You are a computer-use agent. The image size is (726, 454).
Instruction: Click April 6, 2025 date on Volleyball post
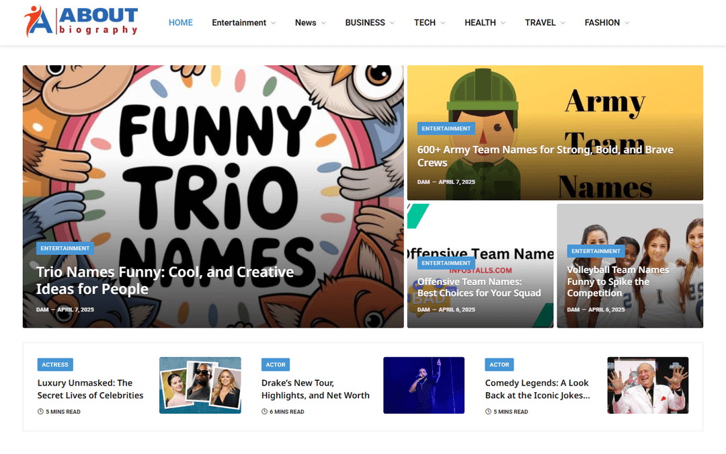[x=606, y=309]
